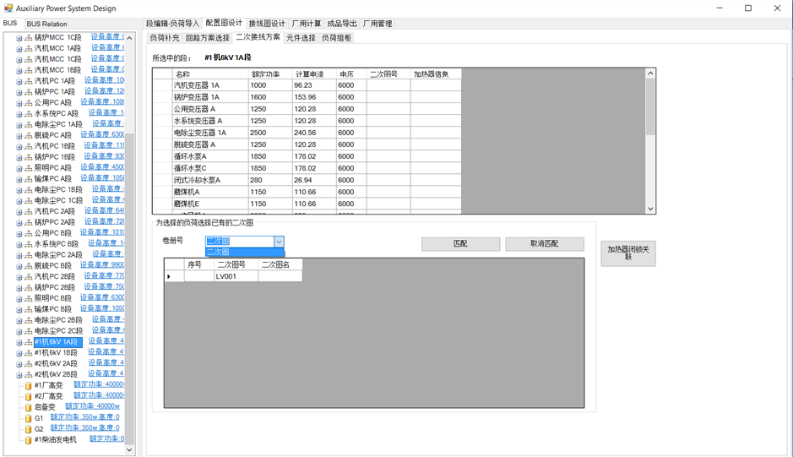The width and height of the screenshot is (793, 457).
Task: Open the 设备高度 link for 脱硫PC A段
Action: point(102,134)
